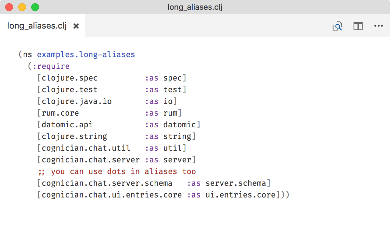Click the red close window button
The height and width of the screenshot is (241, 390).
(x=9, y=7)
